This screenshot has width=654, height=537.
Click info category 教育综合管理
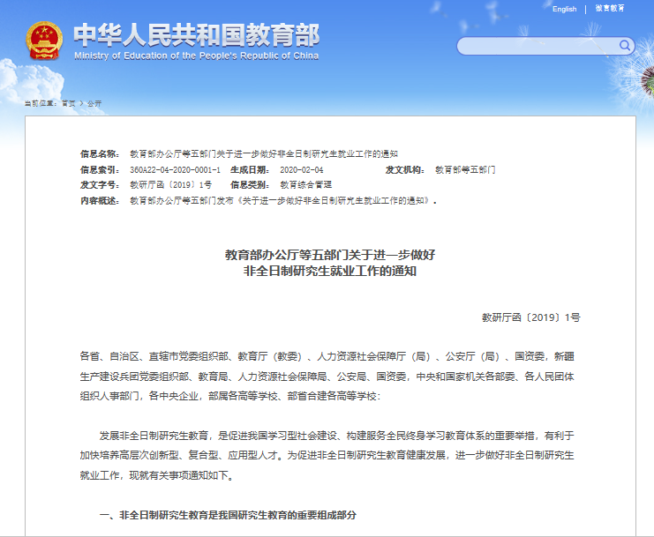306,185
